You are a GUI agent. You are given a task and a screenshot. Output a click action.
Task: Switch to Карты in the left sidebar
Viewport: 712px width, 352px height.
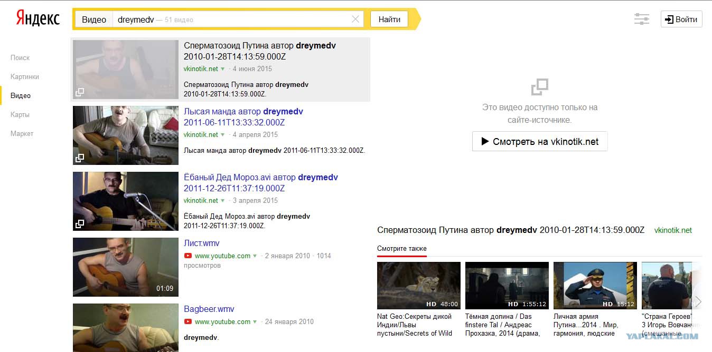20,114
